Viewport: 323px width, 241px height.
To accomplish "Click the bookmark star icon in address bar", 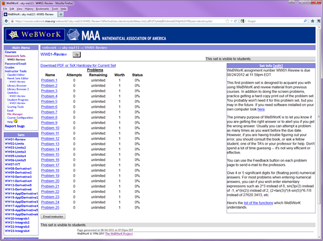I will click(x=227, y=21).
